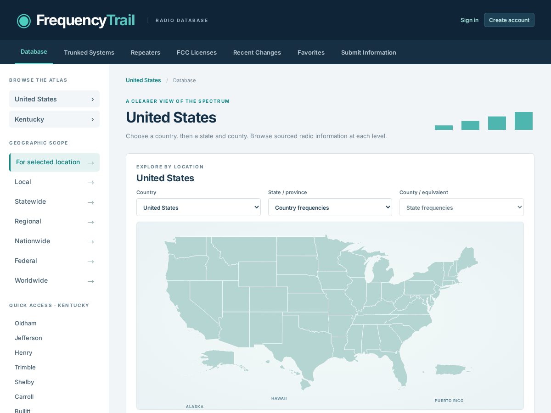
Task: Click the FrequencyTrail wordmark
Action: tap(86, 21)
